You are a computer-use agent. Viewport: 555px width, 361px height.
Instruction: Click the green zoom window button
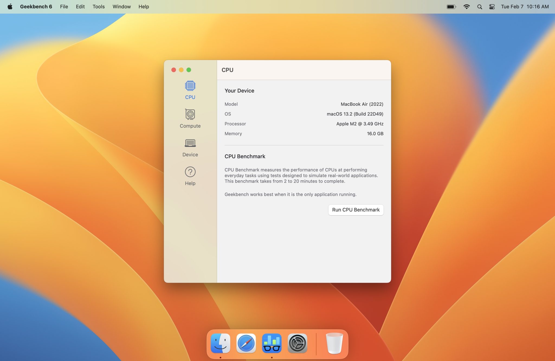[x=189, y=70]
